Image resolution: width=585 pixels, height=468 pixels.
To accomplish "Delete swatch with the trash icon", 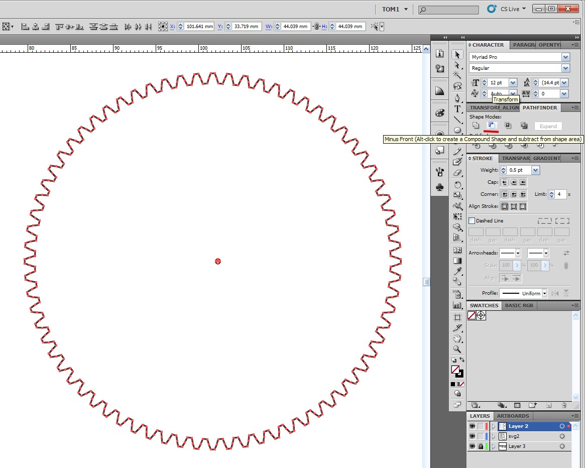I will [x=564, y=405].
